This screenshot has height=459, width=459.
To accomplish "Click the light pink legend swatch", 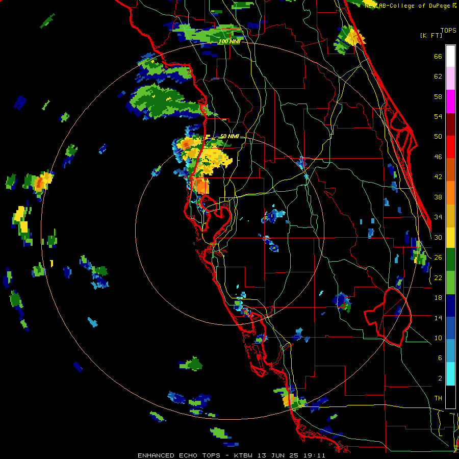I will point(450,79).
